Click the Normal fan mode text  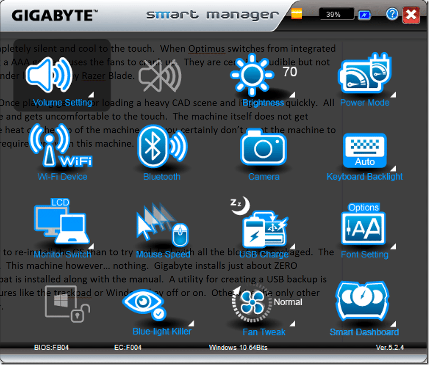coord(288,302)
